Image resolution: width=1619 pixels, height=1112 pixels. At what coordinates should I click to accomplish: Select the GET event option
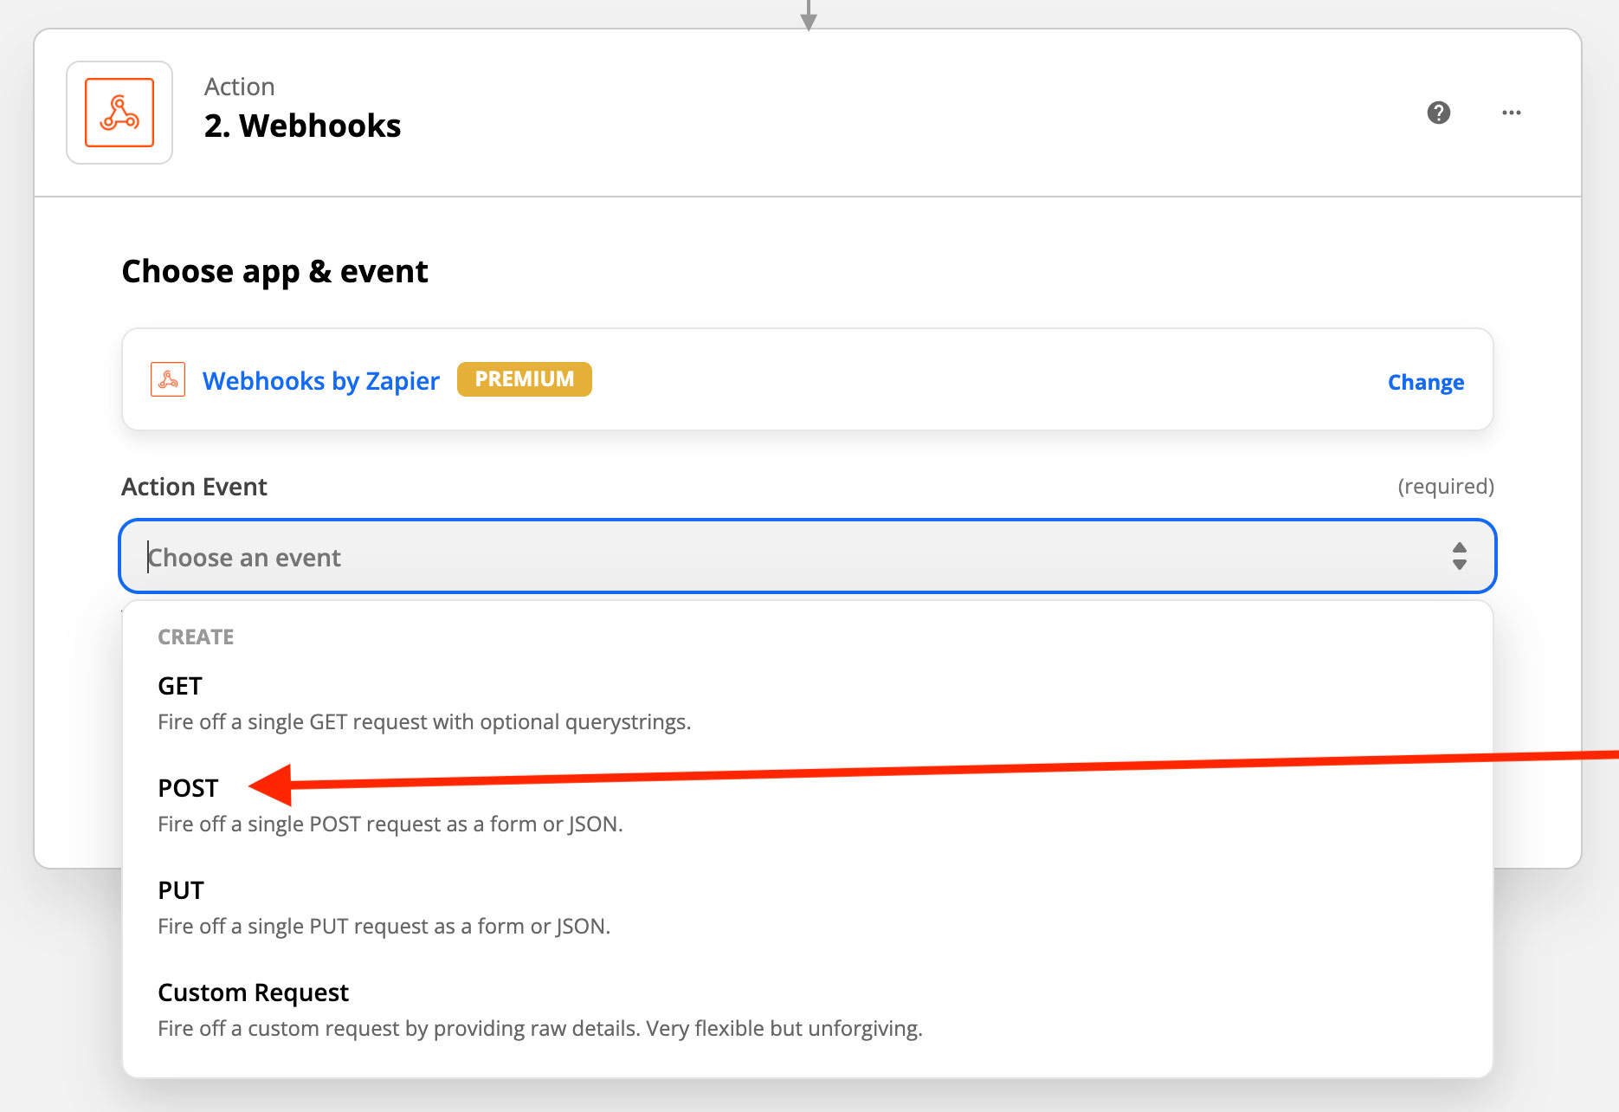[808, 703]
